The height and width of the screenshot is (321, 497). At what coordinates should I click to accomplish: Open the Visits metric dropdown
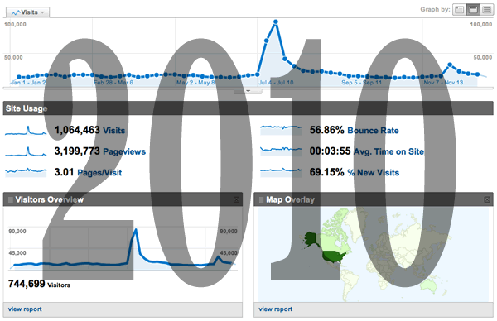28,12
